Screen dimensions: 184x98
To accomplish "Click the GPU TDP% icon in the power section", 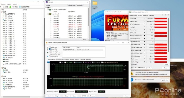I will 4,89.
